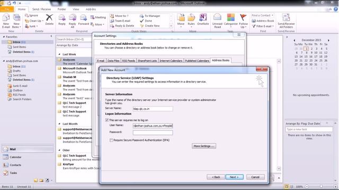Select Junk E-mail folder

click(x=20, y=85)
